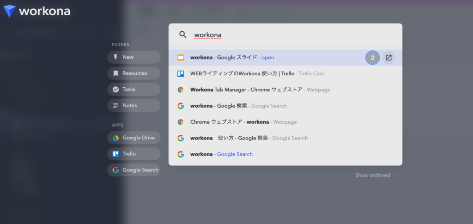Open the 'workona - Google 検索' result
The height and width of the screenshot is (224, 473).
285,106
